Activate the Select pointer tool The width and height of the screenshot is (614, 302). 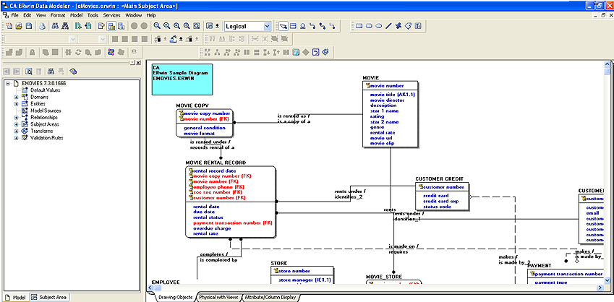(x=283, y=26)
